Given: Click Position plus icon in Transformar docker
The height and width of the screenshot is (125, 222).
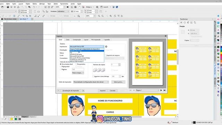Looking at the screenshot, I should (181, 23).
